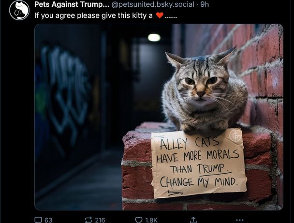Open the three-dot more options menu
Screen dimensions: 294x223
240,220
